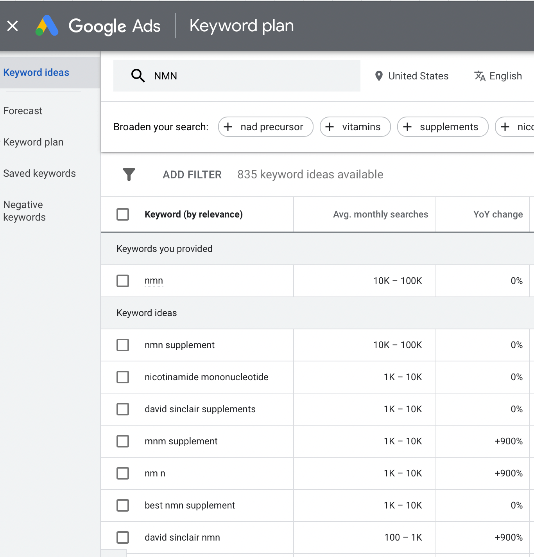This screenshot has height=557, width=534.
Task: Go to Keyword plan in sidebar
Action: click(x=33, y=142)
